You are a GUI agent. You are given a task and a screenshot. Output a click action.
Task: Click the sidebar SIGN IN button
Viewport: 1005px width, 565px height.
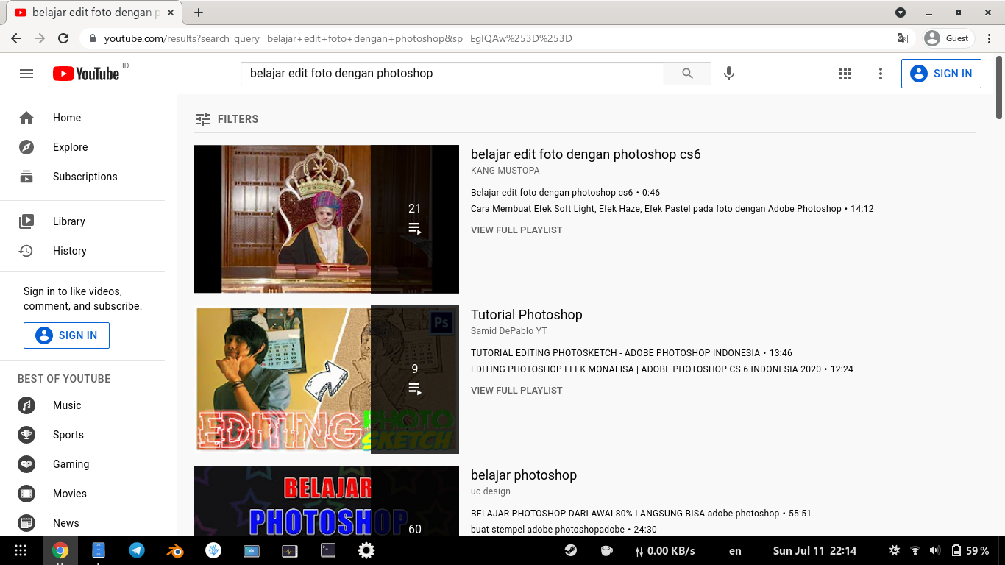pos(66,335)
